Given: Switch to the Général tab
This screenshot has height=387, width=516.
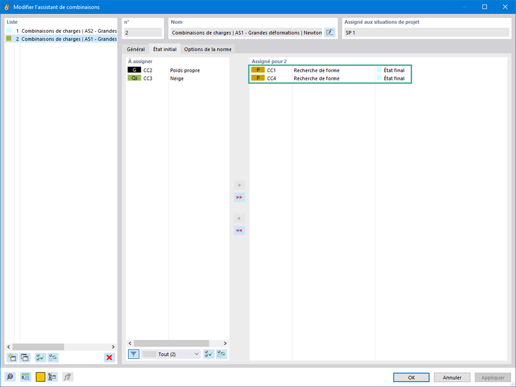Looking at the screenshot, I should pyautogui.click(x=135, y=49).
